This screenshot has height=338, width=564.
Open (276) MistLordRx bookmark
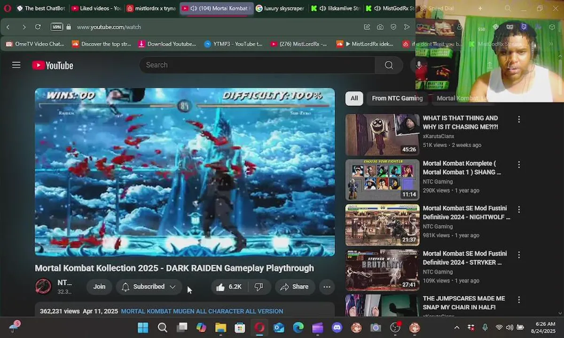299,44
